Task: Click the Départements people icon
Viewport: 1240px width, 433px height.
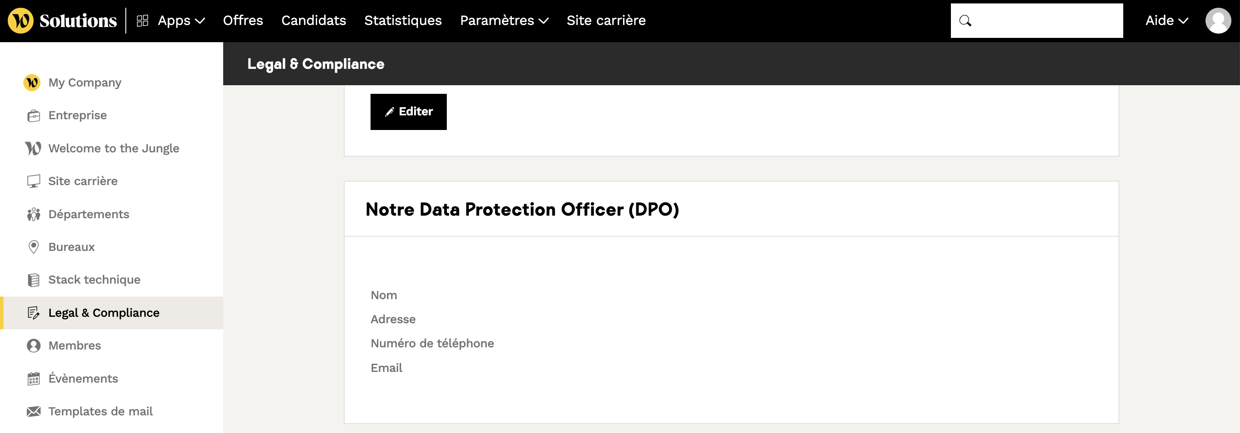Action: pos(33,214)
